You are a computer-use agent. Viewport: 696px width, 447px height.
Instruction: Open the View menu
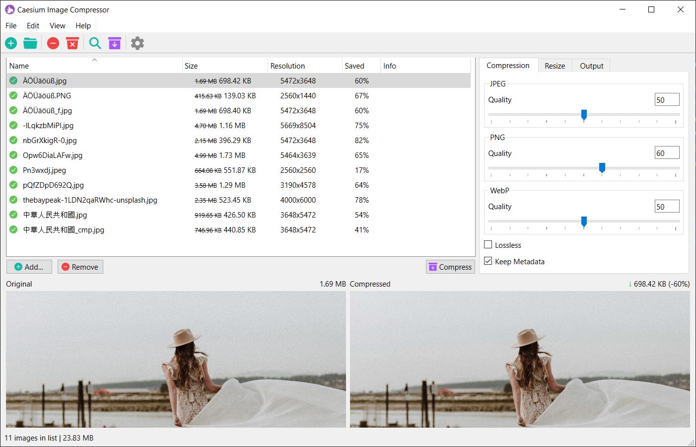click(x=57, y=26)
